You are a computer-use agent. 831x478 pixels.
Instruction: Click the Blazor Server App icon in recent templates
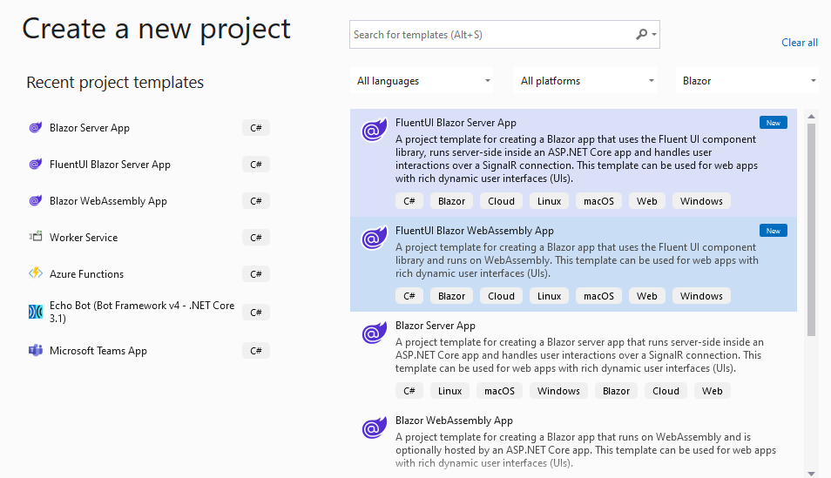coord(36,128)
